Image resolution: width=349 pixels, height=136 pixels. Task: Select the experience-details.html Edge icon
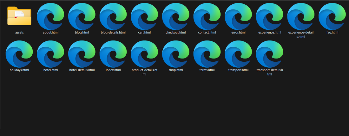301,16
